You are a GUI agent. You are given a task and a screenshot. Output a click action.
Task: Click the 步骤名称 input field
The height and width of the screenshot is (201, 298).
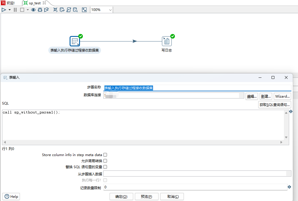[197, 88]
